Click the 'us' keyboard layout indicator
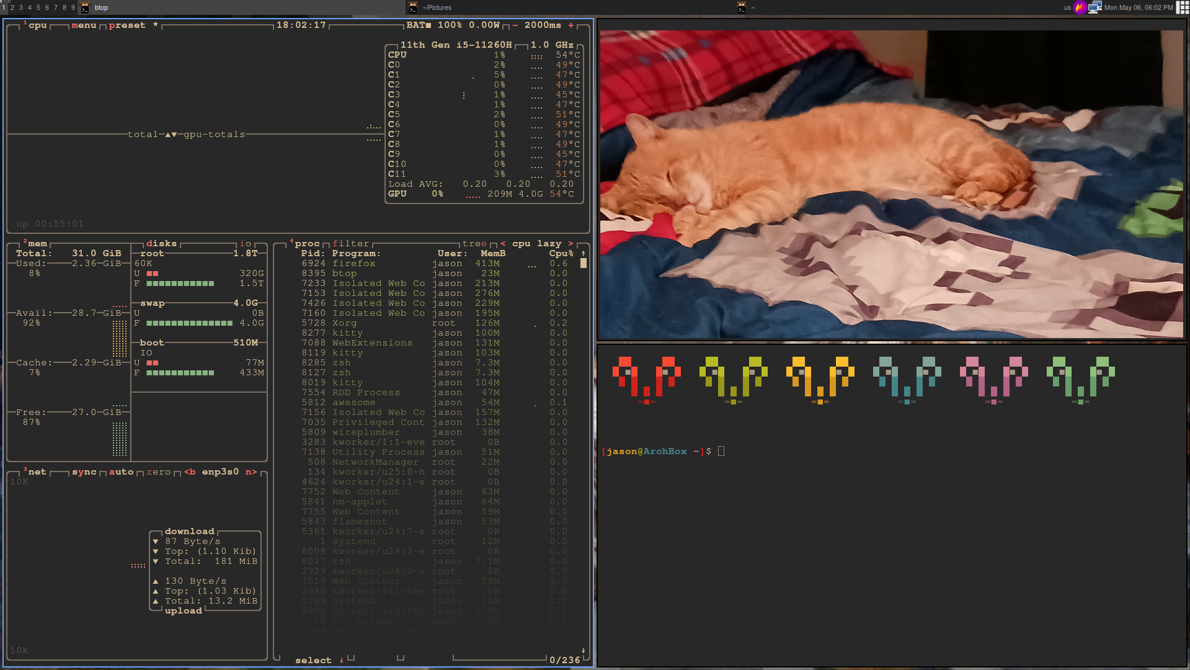Viewport: 1190px width, 670px height. point(1067,7)
